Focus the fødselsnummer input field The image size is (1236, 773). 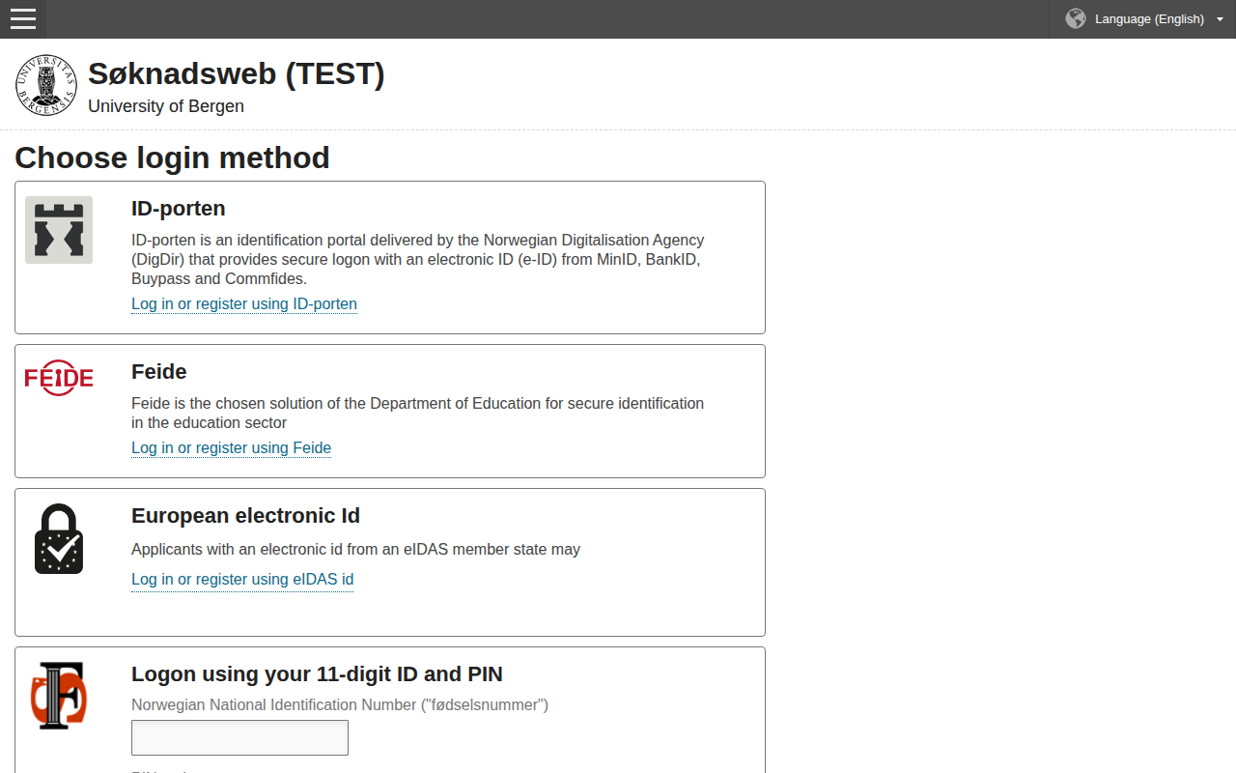pyautogui.click(x=239, y=737)
